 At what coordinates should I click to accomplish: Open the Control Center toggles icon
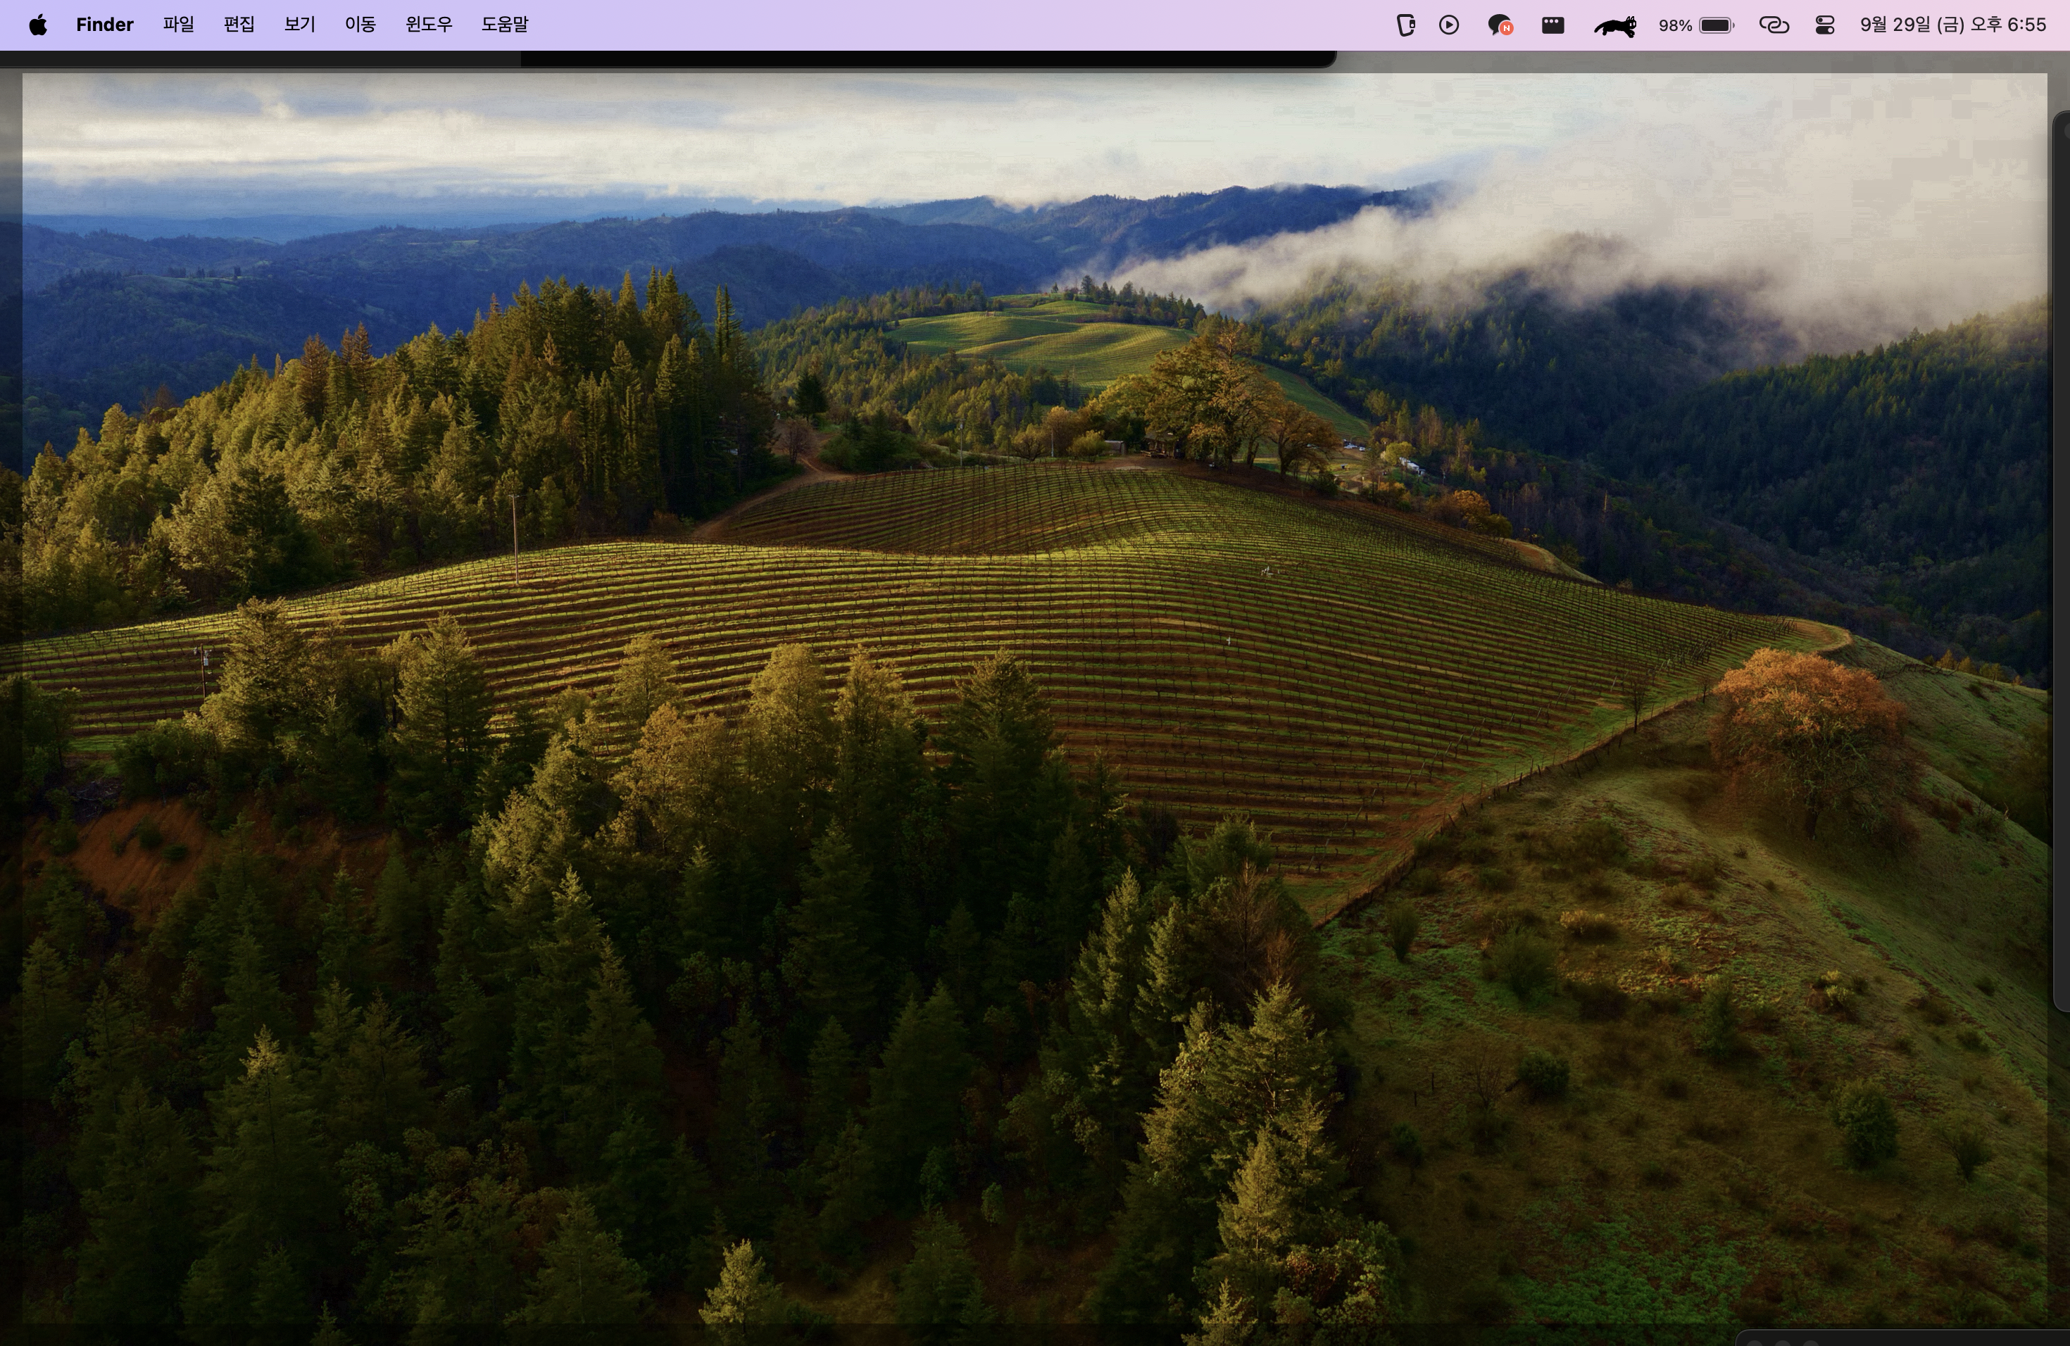pyautogui.click(x=1826, y=25)
